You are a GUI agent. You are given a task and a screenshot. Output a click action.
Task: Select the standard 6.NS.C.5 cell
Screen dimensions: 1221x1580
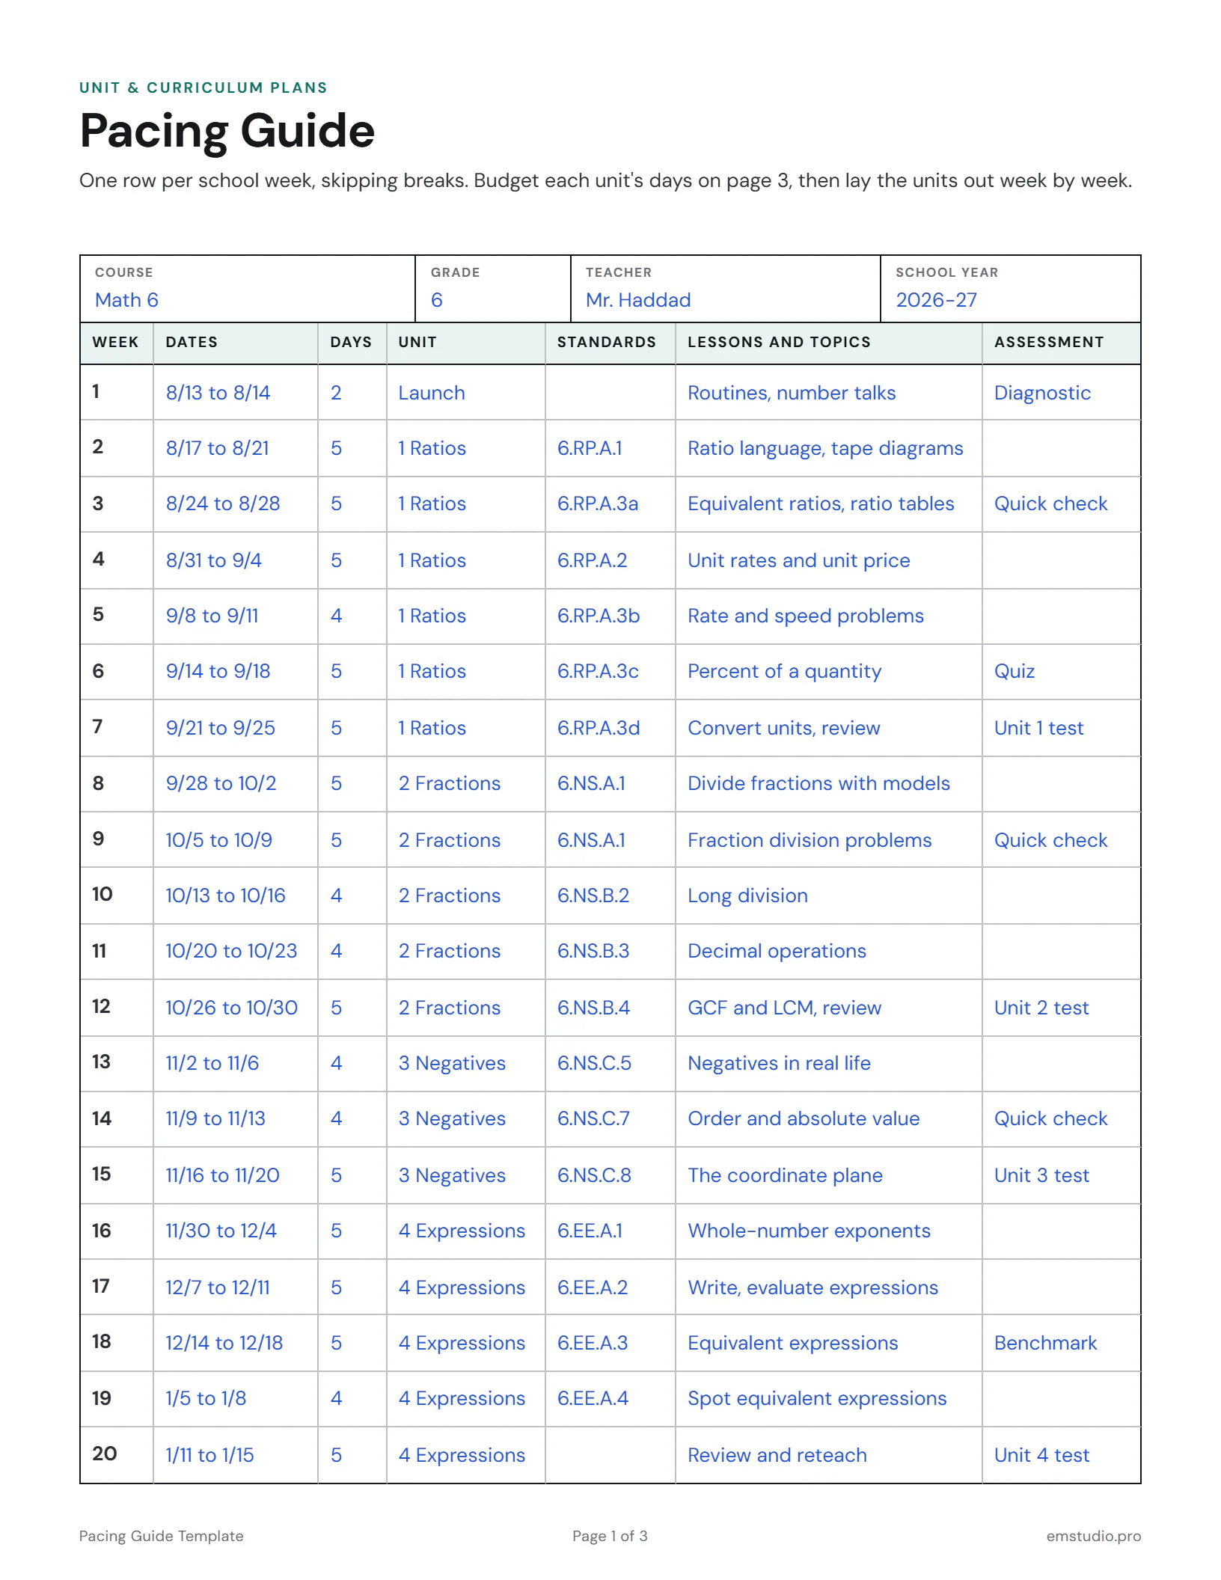pyautogui.click(x=610, y=1063)
